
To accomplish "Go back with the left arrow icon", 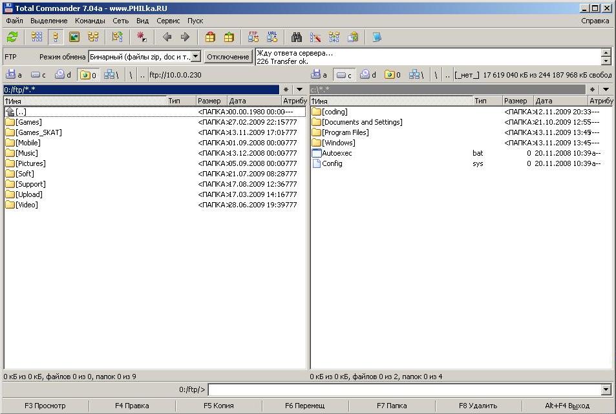I will click(x=167, y=37).
